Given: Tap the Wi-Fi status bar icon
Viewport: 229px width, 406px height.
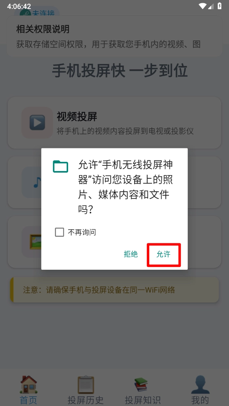Looking at the screenshot, I should coord(202,6).
